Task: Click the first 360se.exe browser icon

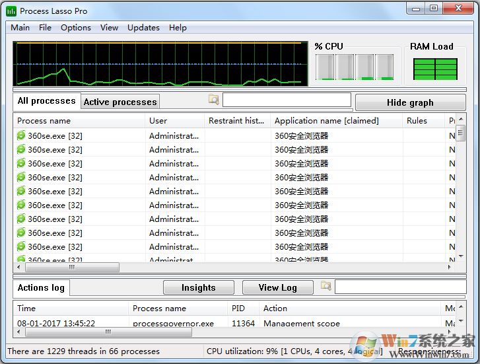Action: 22,135
